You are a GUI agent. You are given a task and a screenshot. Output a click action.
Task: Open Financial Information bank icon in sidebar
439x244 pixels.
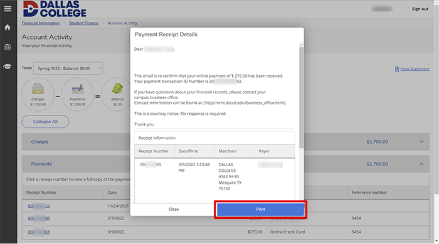click(x=8, y=46)
